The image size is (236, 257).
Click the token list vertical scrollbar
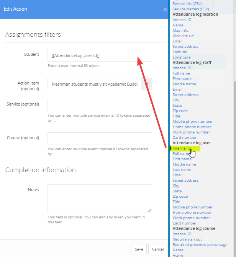235,169
